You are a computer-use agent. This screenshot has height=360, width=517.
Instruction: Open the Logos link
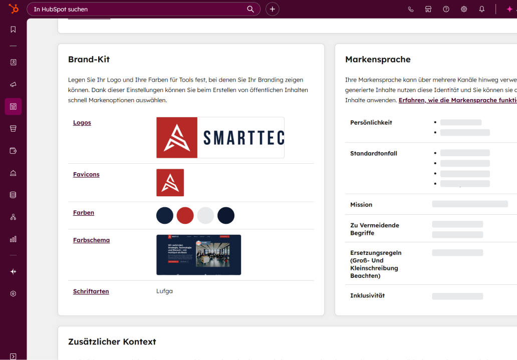(x=82, y=123)
